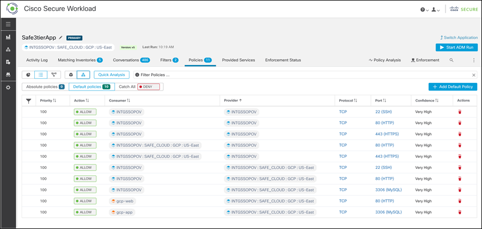Sort by Confidence column
This screenshot has width=482, height=229.
[x=427, y=100]
